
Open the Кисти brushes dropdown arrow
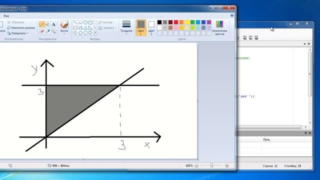pos(64,34)
